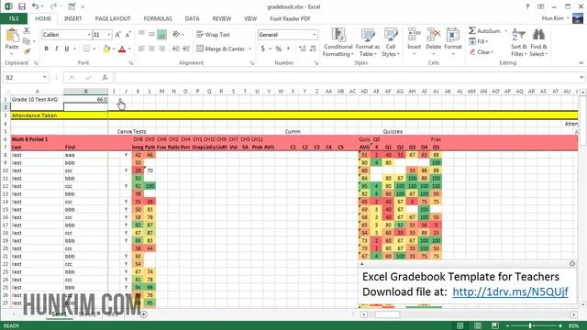The width and height of the screenshot is (587, 330).
Task: Toggle Italic formatting
Action: click(57, 49)
